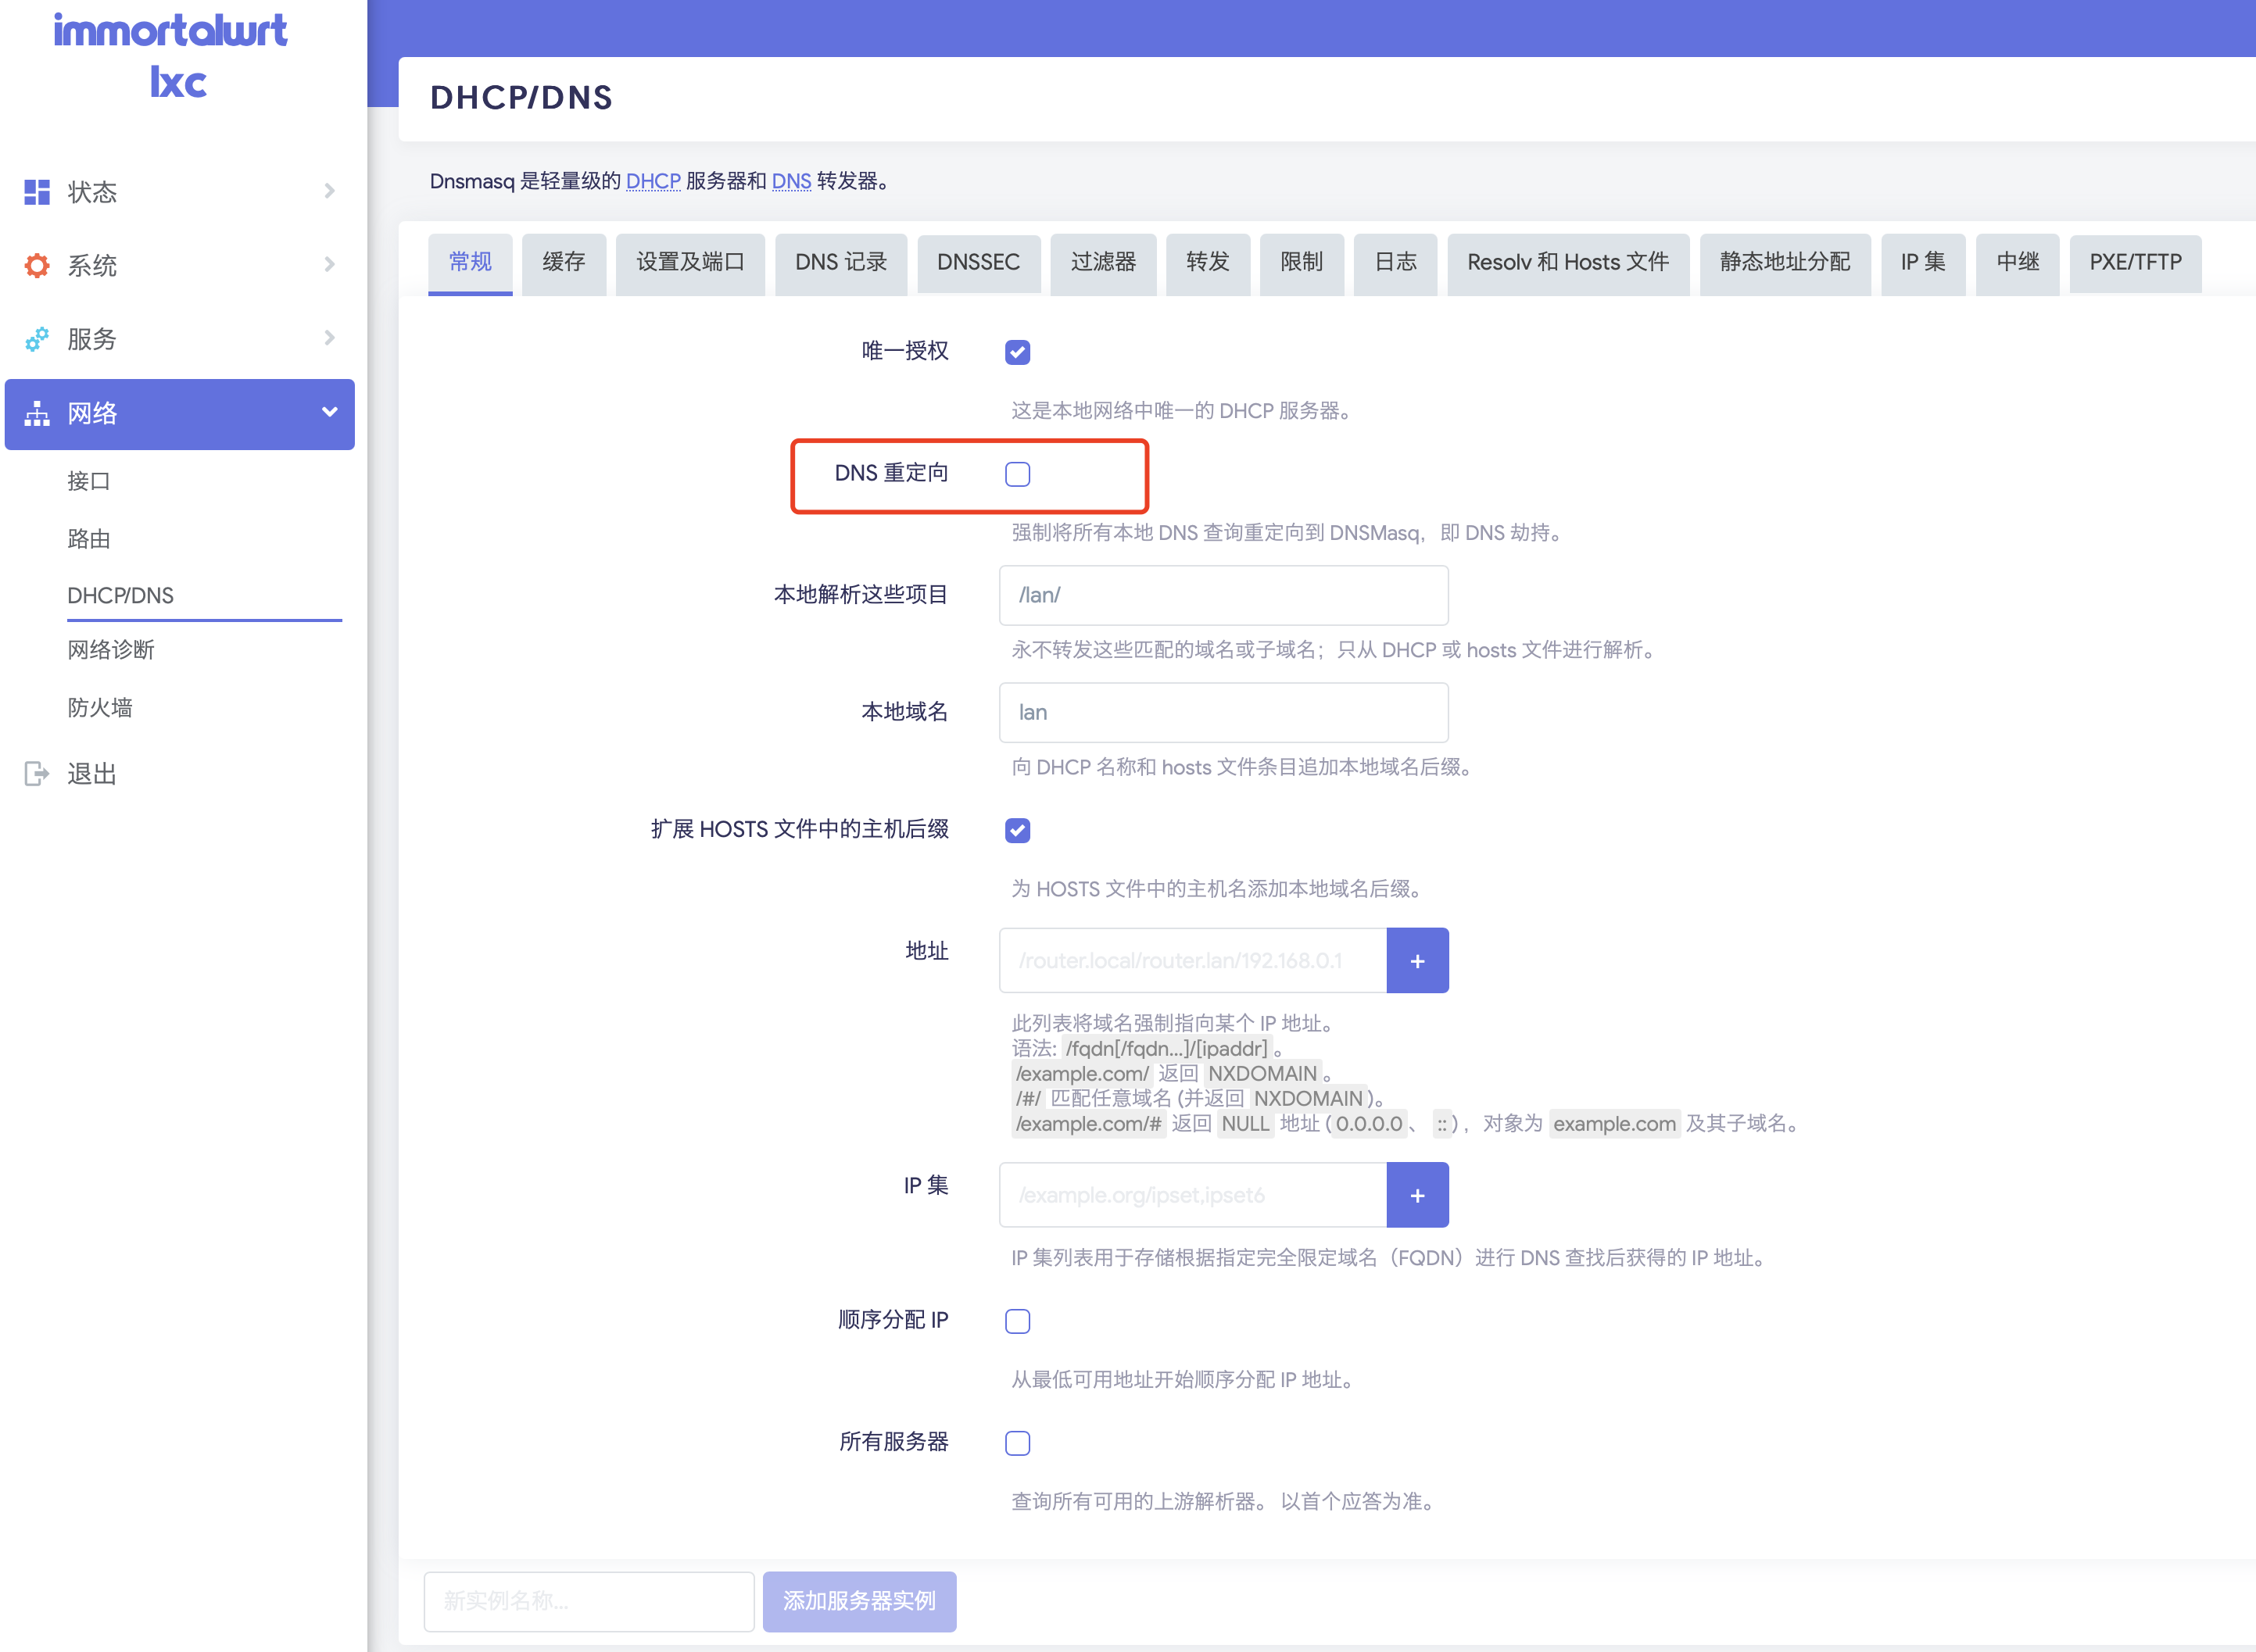Click the 网络 network tree icon
The width and height of the screenshot is (2256, 1652).
37,413
